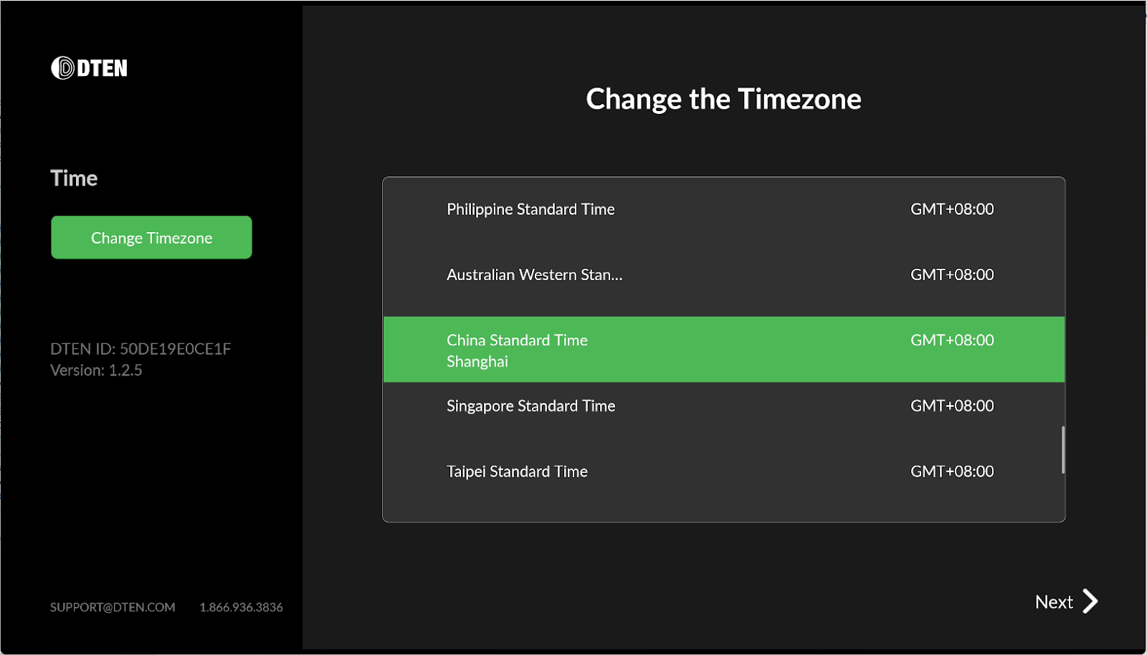Click the 1.866.936.3836 support phone number
1147x655 pixels.
tap(241, 607)
